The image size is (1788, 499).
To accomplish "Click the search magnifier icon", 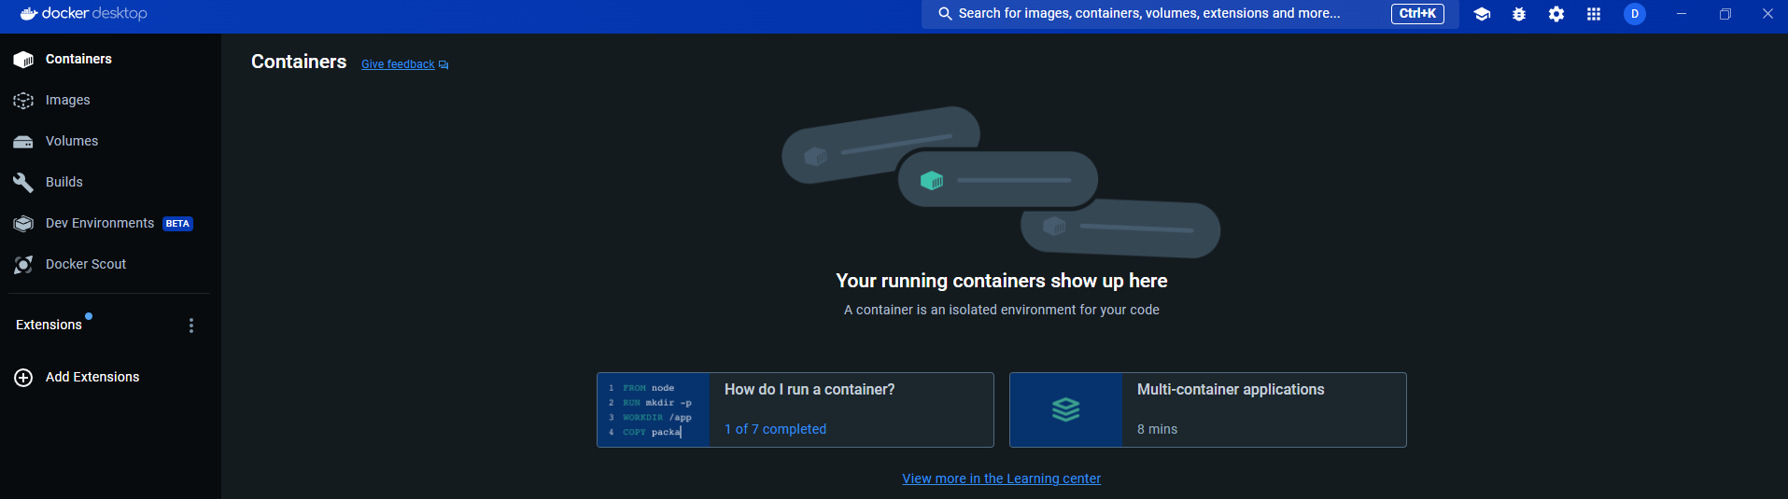I will tap(945, 14).
